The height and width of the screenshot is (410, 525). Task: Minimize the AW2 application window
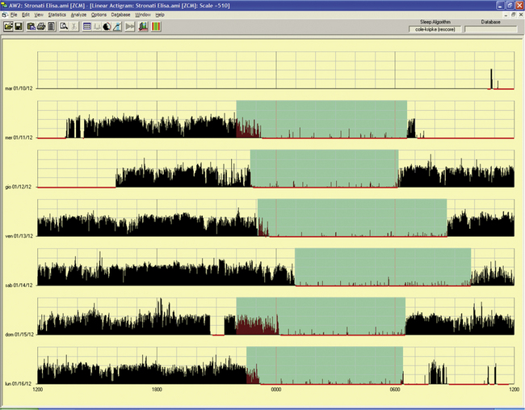[x=500, y=6]
